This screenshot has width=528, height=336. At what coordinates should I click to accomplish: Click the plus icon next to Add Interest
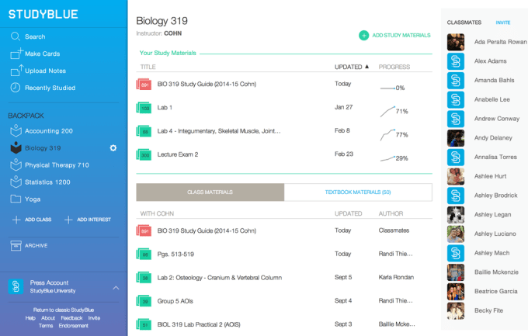(68, 220)
